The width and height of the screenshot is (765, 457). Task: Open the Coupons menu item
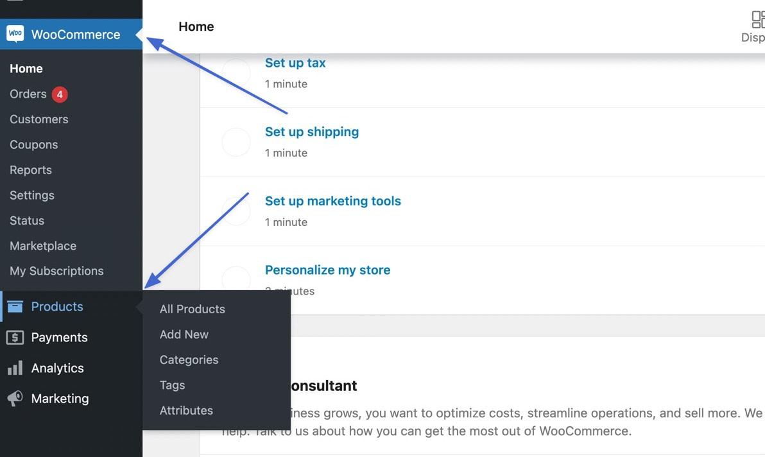33,145
